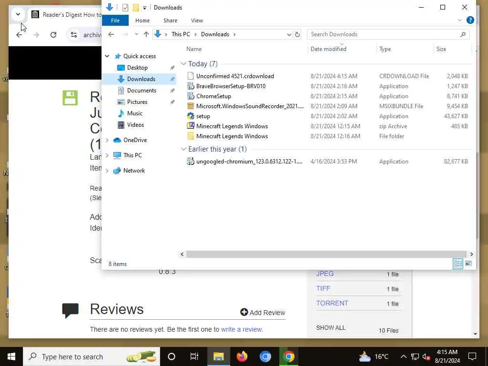The height and width of the screenshot is (366, 488).
Task: Select the Microsoft.WindowsSoundRecorder msixbundle icon
Action: click(191, 106)
